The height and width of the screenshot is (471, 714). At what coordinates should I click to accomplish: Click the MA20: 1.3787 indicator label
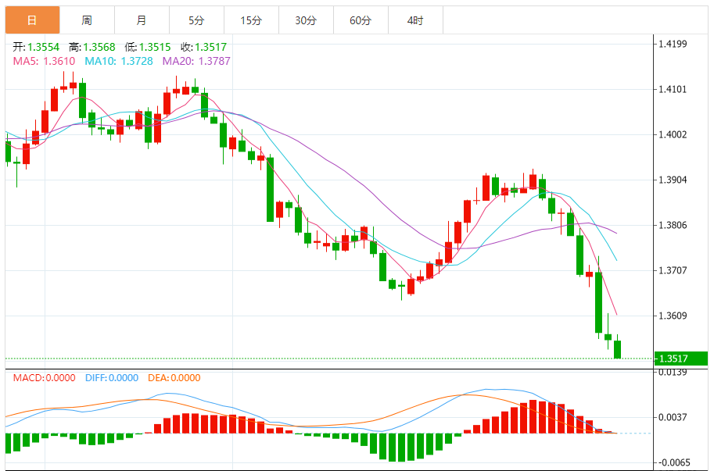pos(196,60)
